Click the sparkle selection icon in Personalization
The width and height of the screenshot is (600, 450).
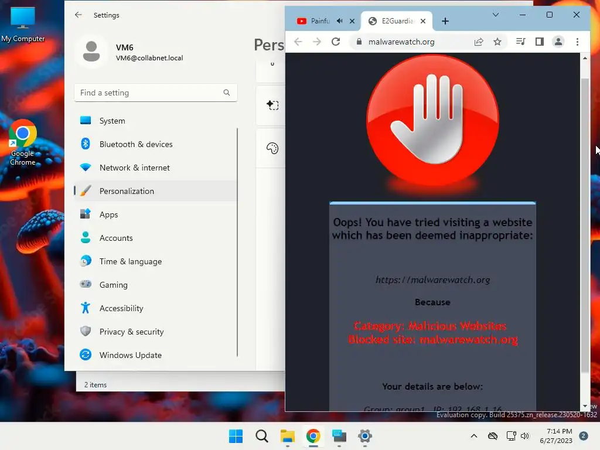pos(272,105)
